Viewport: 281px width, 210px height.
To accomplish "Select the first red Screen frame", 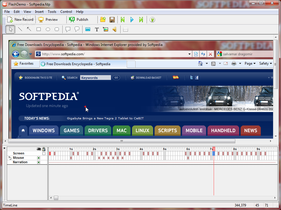I will click(x=50, y=154).
